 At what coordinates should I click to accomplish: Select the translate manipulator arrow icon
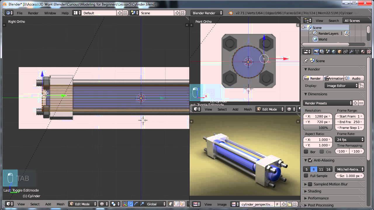pyautogui.click(x=130, y=204)
